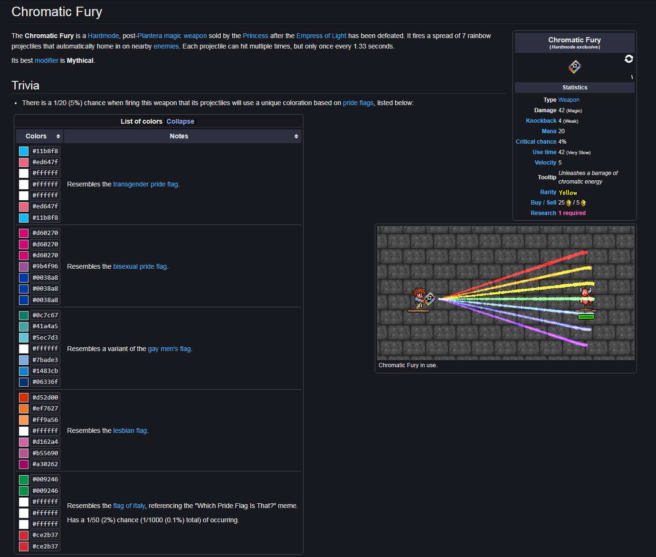
Task: Click the Damage label in infobox
Action: pos(545,110)
